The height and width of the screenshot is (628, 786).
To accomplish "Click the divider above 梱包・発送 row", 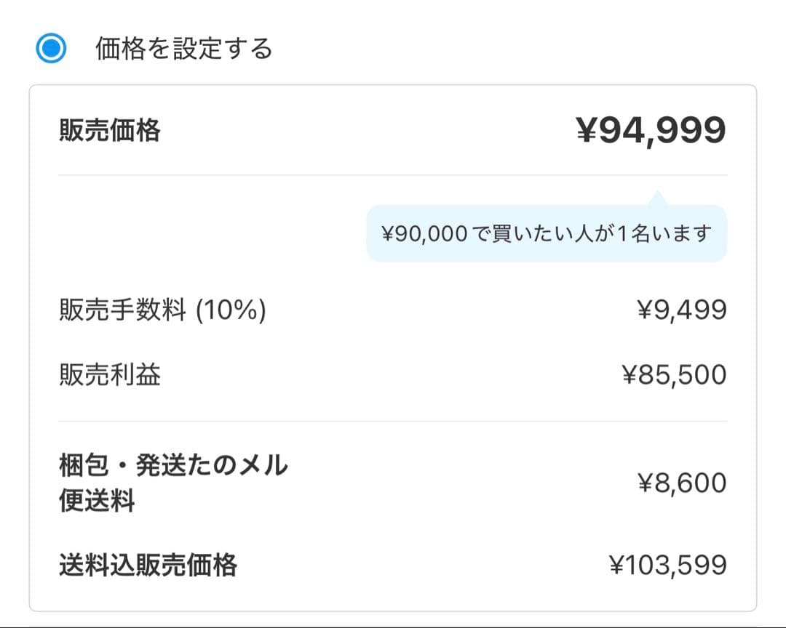I will pyautogui.click(x=393, y=420).
